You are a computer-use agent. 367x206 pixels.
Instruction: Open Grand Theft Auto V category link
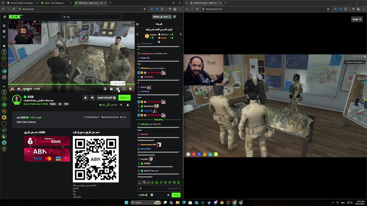tap(36, 104)
